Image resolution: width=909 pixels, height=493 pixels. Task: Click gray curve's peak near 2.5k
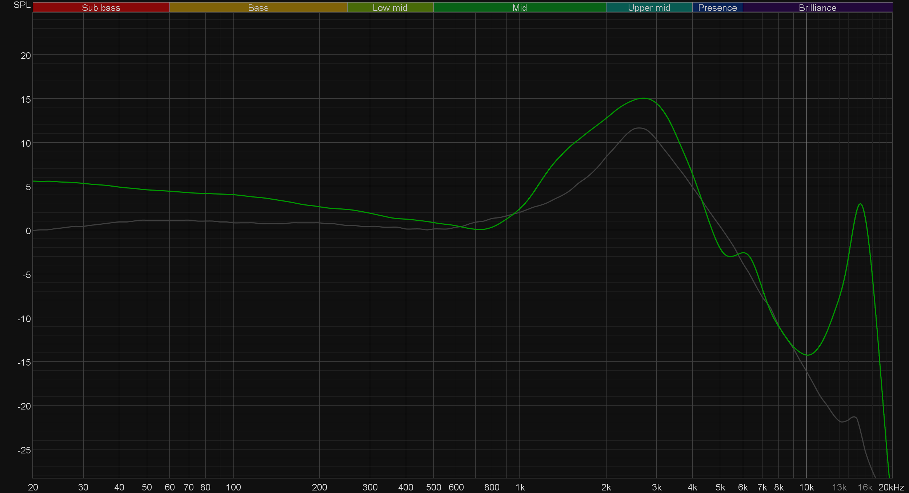click(x=639, y=128)
